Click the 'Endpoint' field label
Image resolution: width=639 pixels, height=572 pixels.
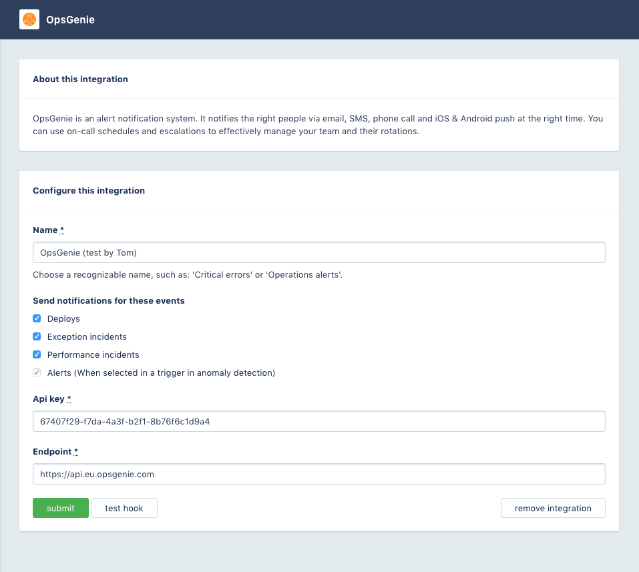(52, 451)
